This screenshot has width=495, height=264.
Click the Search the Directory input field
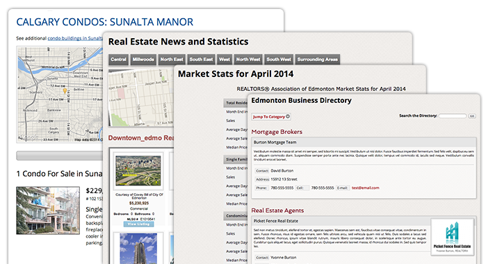453,116
